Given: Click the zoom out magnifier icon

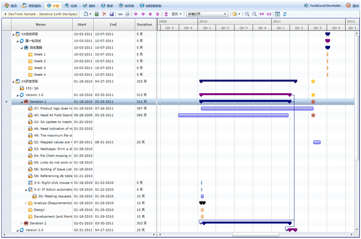Looking at the screenshot, I should click(x=254, y=14).
